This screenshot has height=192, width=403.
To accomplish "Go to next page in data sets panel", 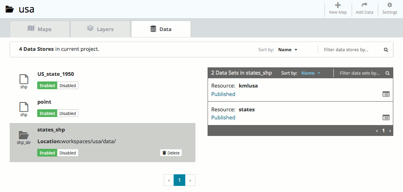I will (390, 131).
